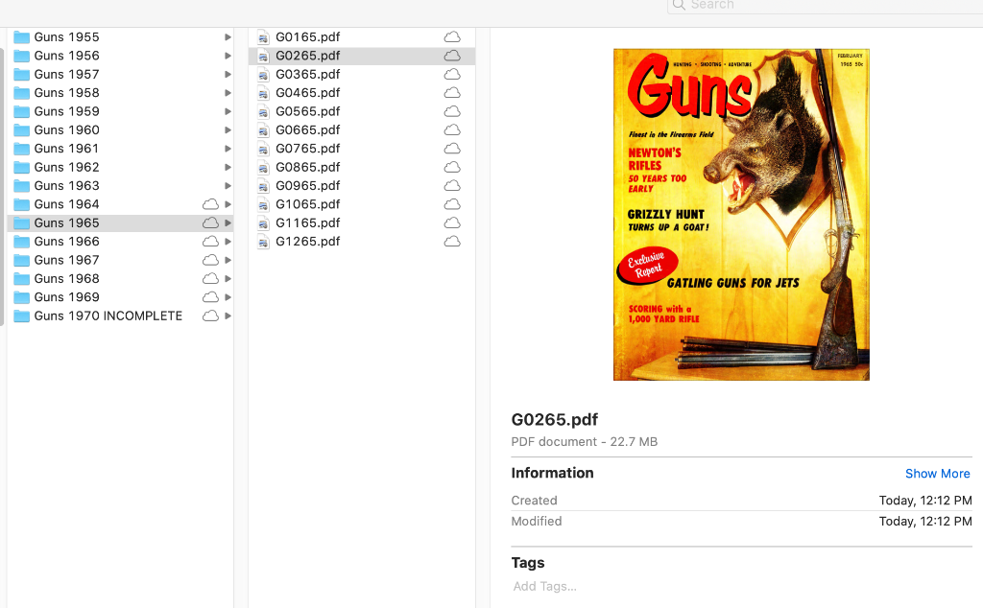
Task: Expand the Guns 1963 folder arrow
Action: [228, 186]
